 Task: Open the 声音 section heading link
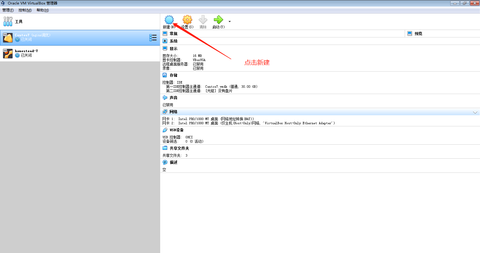(173, 98)
